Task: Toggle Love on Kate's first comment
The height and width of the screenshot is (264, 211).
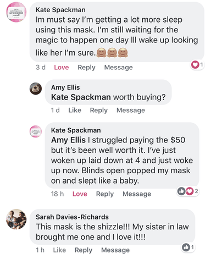Action: [62, 67]
